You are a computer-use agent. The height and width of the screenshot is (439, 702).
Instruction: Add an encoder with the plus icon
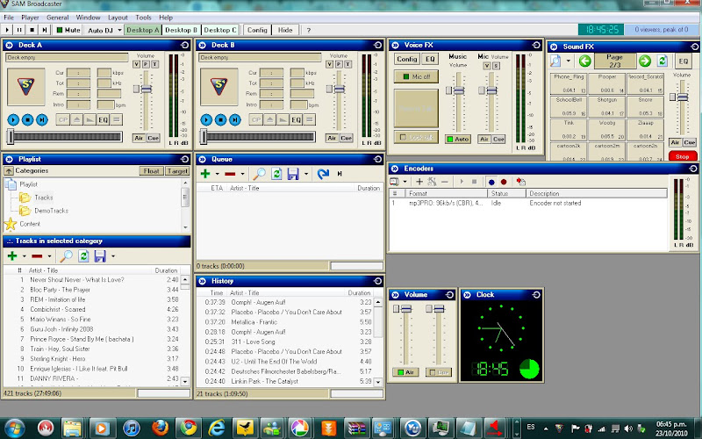419,182
